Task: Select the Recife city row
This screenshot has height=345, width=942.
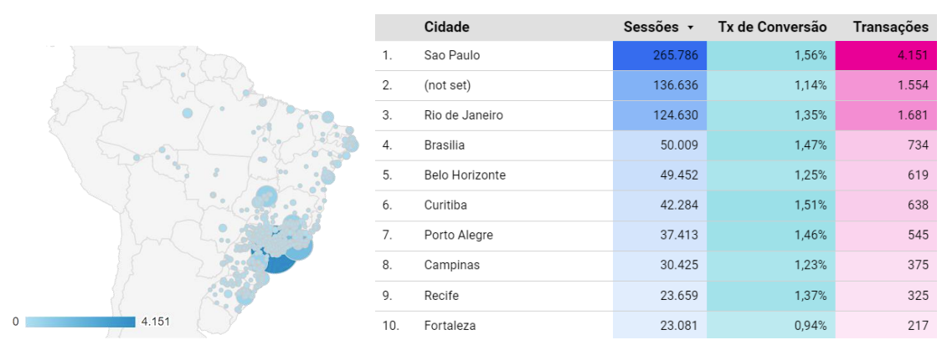Action: (441, 296)
